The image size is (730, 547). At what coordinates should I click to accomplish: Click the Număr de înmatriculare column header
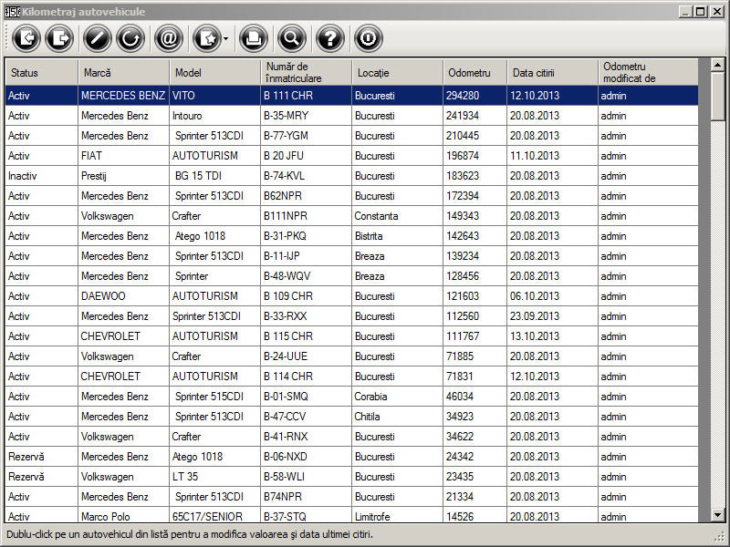click(306, 73)
